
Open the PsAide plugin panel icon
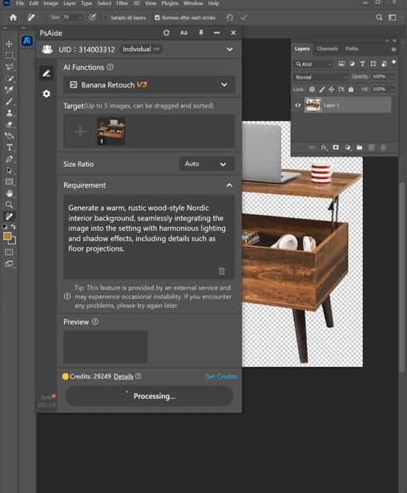point(27,41)
